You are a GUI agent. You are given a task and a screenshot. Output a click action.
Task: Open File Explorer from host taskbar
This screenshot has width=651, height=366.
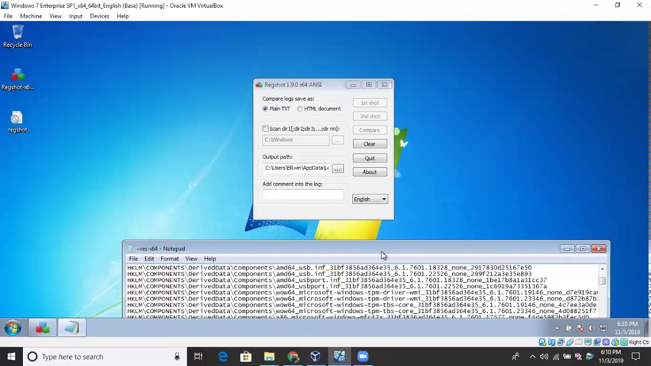pos(269,357)
